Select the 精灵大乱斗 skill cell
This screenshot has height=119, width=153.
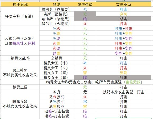[x=20, y=58]
